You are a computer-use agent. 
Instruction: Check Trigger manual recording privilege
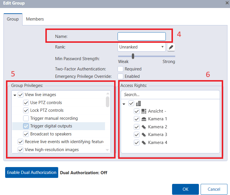pyautogui.click(x=25, y=118)
